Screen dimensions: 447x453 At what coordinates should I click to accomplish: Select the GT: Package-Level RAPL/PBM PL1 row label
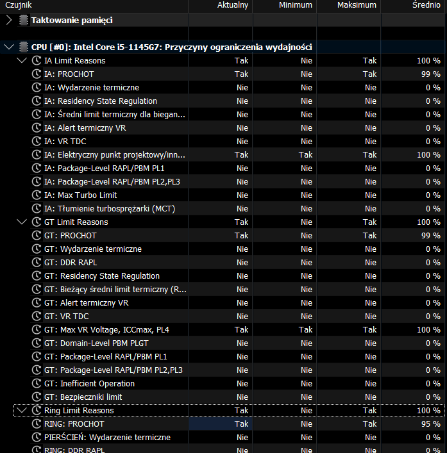pyautogui.click(x=106, y=356)
